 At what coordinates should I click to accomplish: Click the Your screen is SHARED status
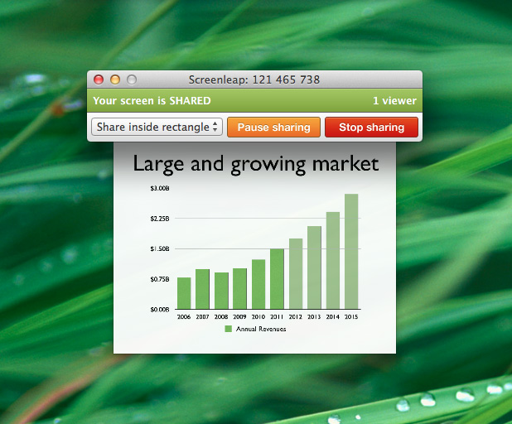[x=152, y=101]
